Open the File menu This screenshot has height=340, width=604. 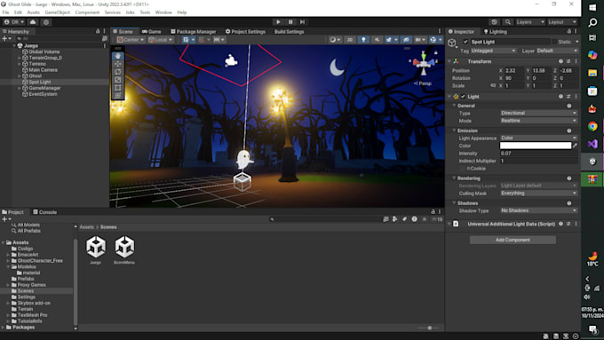pos(6,12)
